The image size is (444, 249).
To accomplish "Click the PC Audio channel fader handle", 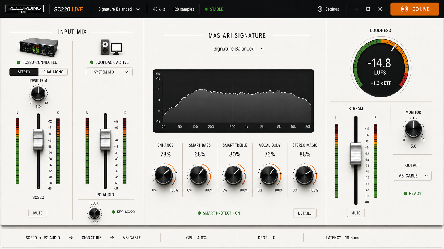I will point(105,139).
